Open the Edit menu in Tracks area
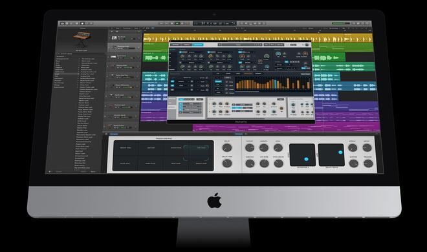427x252 pixels. 117,28
